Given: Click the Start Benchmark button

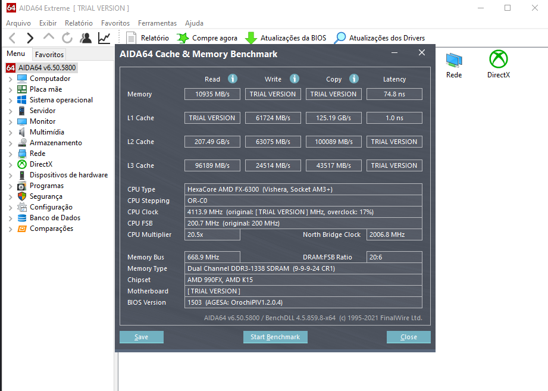Looking at the screenshot, I should pos(275,337).
